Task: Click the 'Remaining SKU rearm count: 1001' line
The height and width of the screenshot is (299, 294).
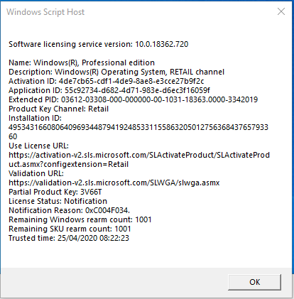Action: coord(70,229)
